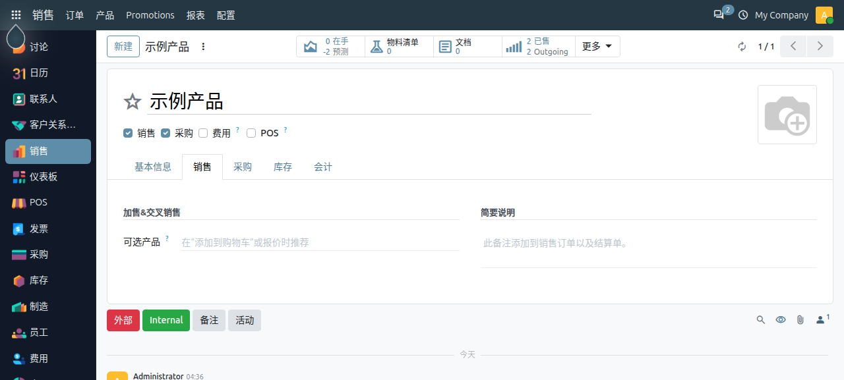Image resolution: width=844 pixels, height=380 pixels.
Task: Expand the 更多 (More) dropdown
Action: pyautogui.click(x=597, y=46)
